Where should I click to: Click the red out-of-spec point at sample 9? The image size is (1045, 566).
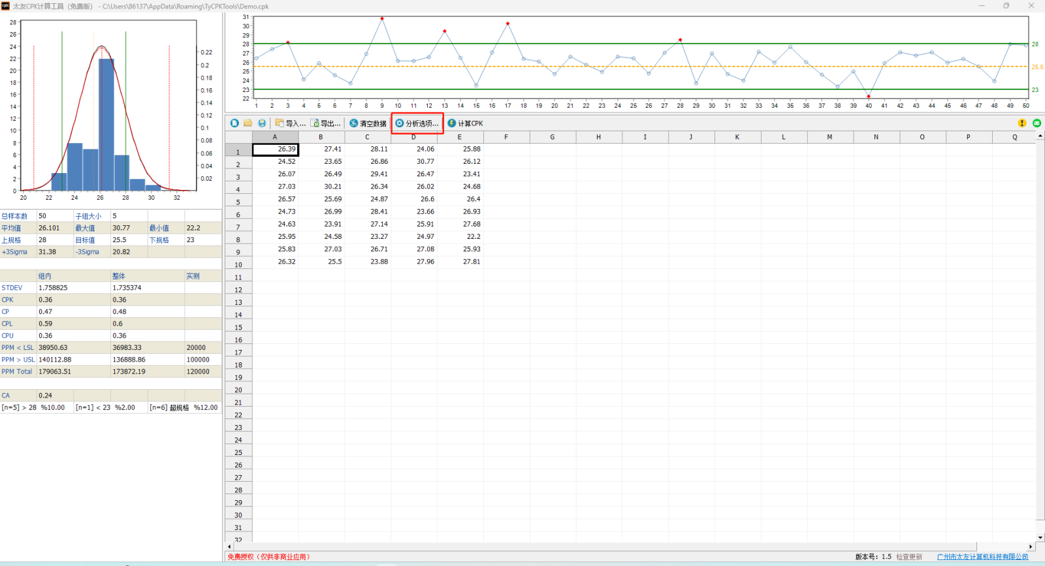coord(382,18)
